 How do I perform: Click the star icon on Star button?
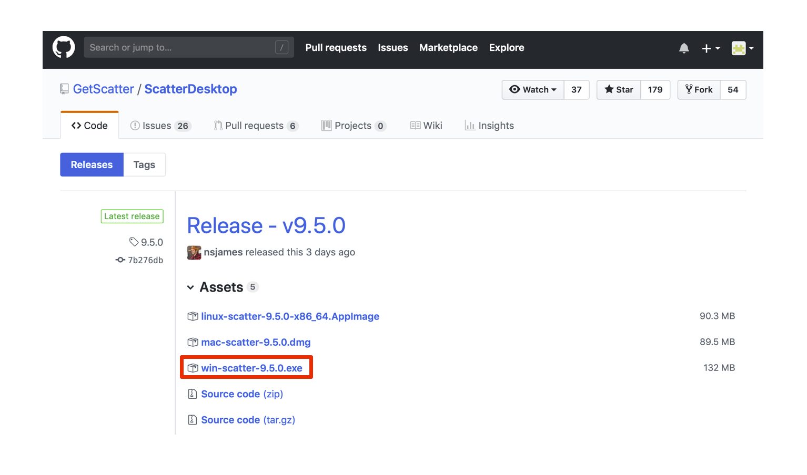pyautogui.click(x=609, y=89)
